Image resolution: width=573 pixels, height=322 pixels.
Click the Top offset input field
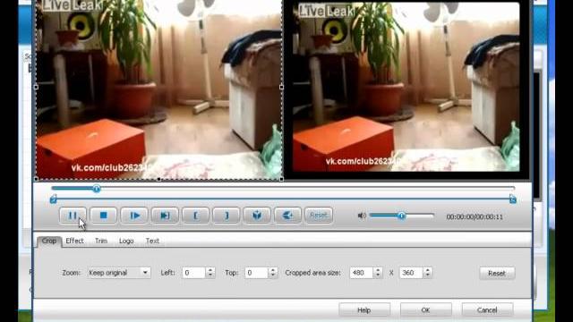coord(257,273)
